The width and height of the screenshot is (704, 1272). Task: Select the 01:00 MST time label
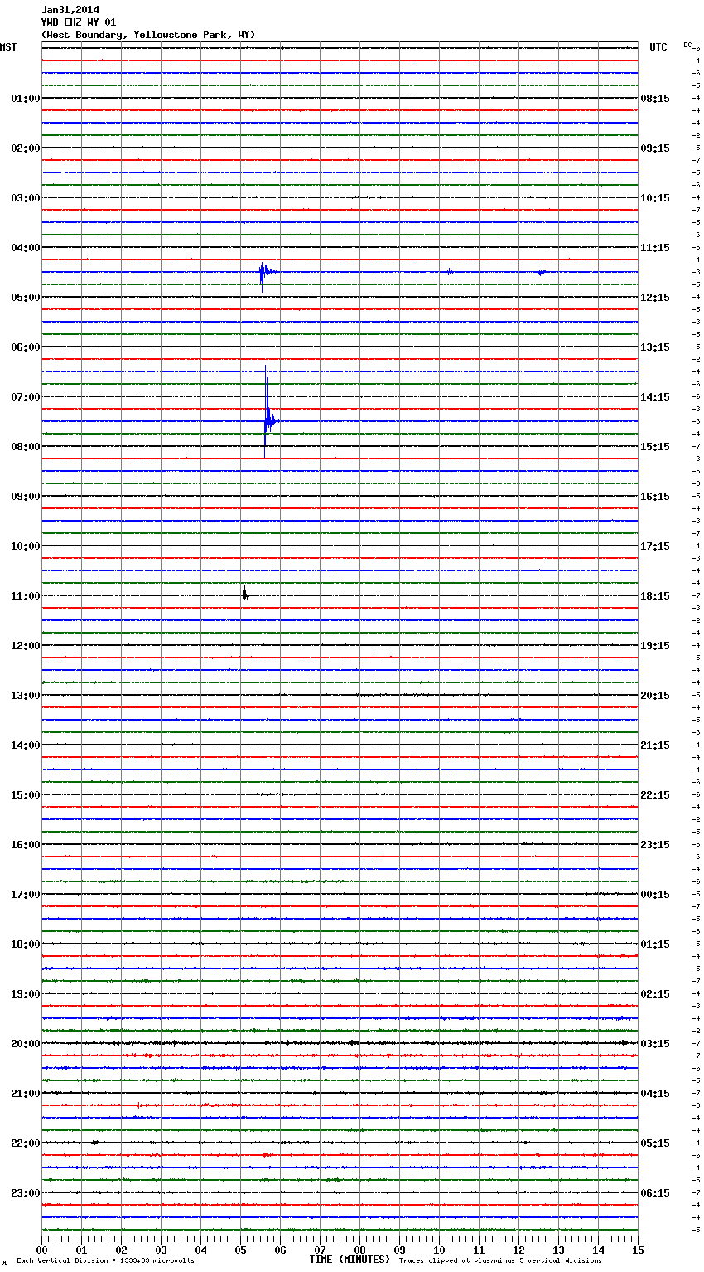[x=25, y=99]
